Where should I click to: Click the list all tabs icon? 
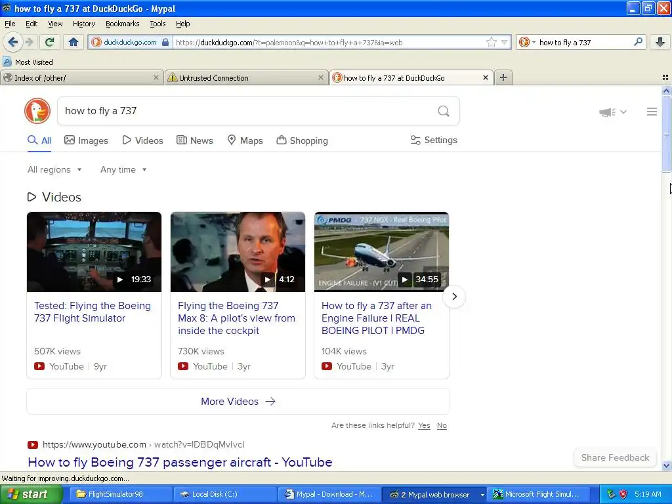(665, 77)
